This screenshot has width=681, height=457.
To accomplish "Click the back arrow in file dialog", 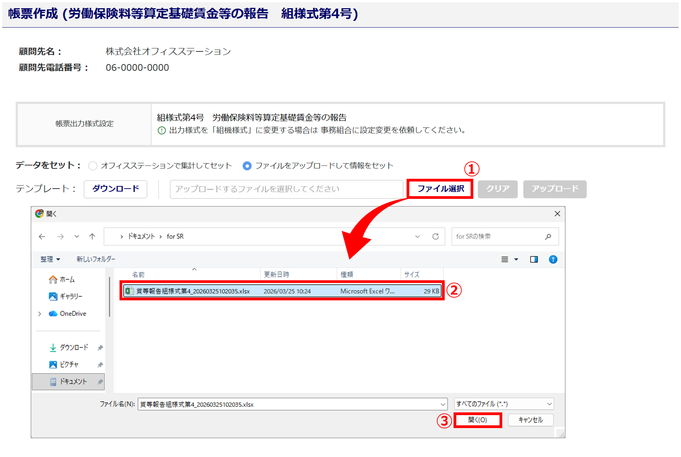I will (42, 236).
